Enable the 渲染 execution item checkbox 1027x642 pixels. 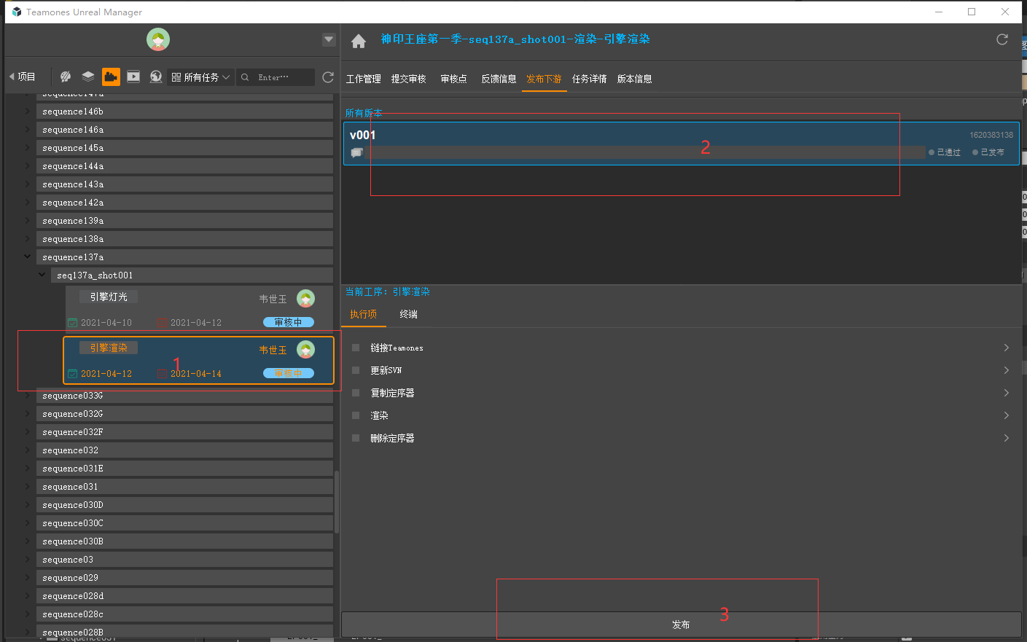pyautogui.click(x=356, y=415)
